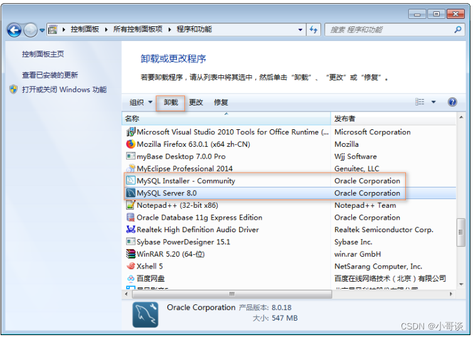Click myBase Desktop program icon
This screenshot has height=337, width=473.
(x=130, y=156)
